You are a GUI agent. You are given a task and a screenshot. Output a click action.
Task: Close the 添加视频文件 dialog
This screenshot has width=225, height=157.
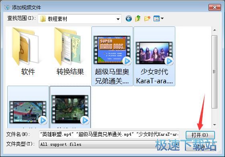point(215,8)
